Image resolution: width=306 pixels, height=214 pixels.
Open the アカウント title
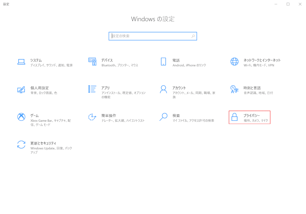tap(179, 88)
